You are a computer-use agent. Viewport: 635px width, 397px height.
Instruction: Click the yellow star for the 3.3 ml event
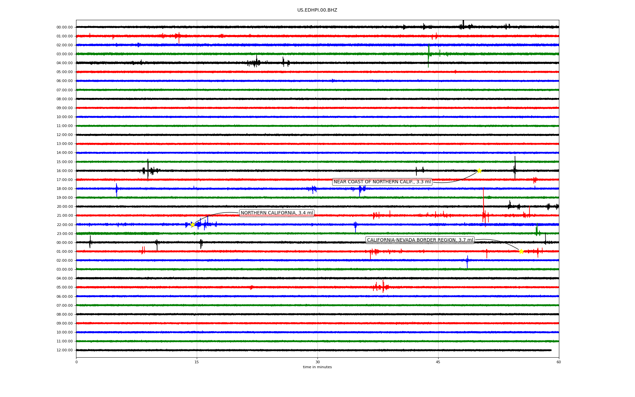coord(479,171)
